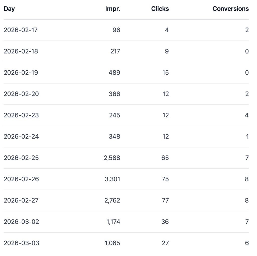Click the Clicks column header

[160, 9]
